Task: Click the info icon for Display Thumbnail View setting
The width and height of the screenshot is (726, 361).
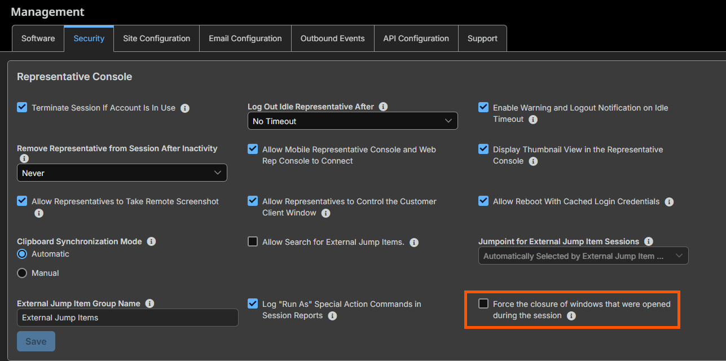Action: (533, 161)
